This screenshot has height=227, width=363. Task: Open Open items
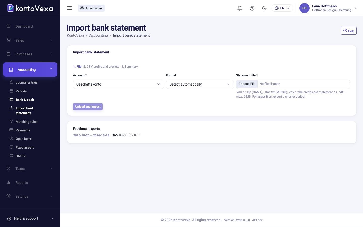[24, 139]
